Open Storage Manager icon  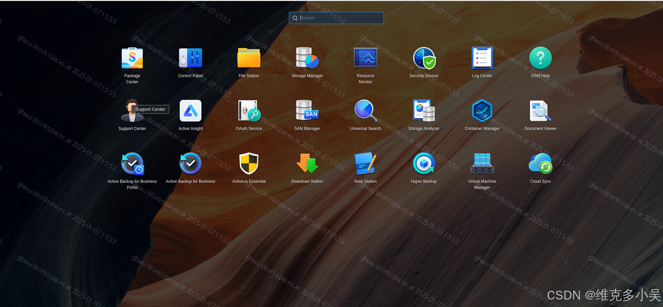pos(307,58)
